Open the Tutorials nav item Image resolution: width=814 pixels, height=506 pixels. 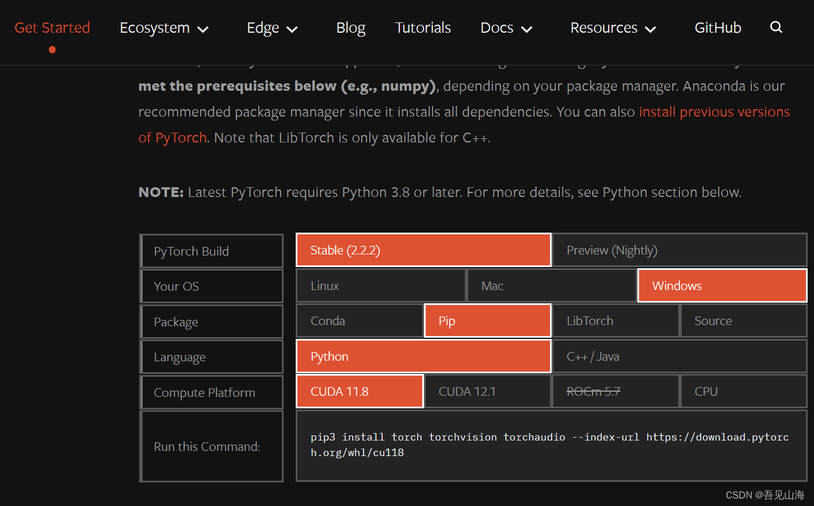[423, 28]
